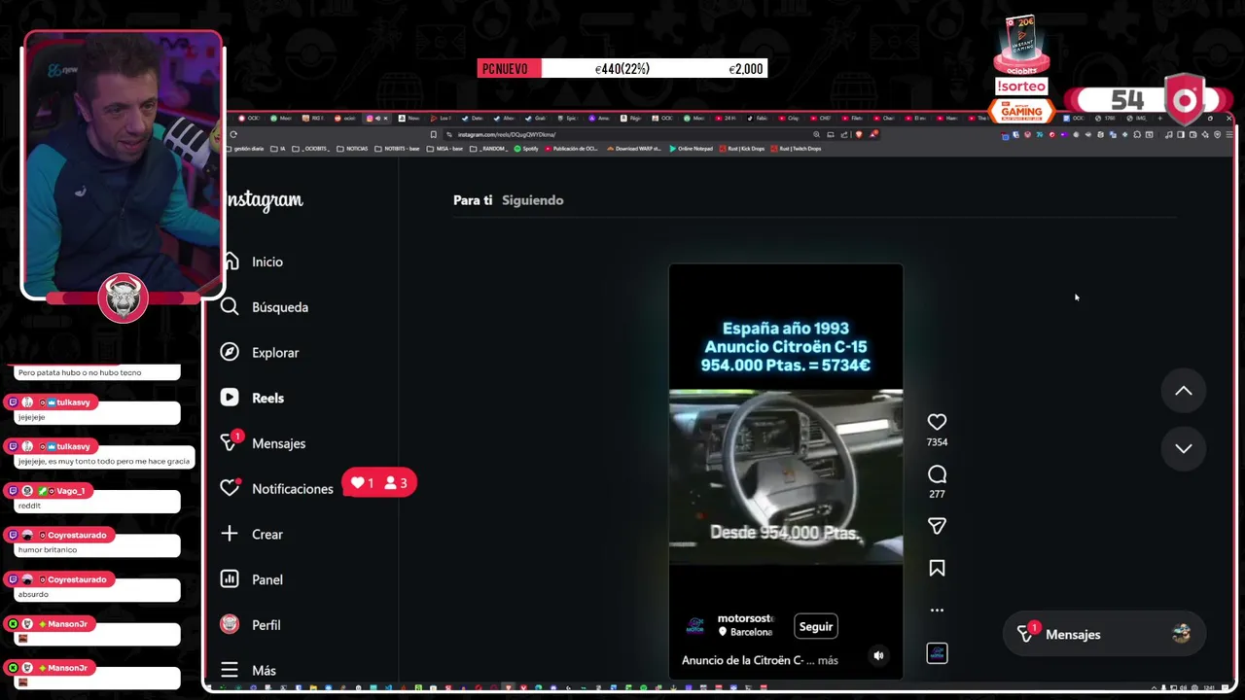Open the '_RANDOM_' bookmark folder
Image resolution: width=1245 pixels, height=700 pixels.
(488, 149)
